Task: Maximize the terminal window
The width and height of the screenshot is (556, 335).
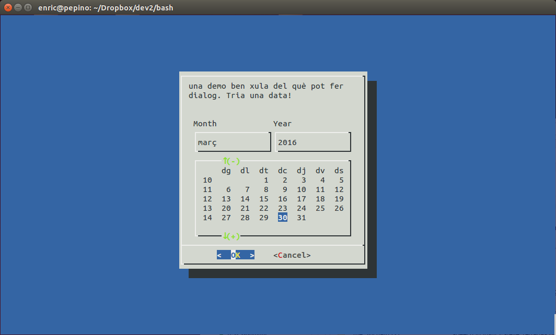Action: pos(28,8)
